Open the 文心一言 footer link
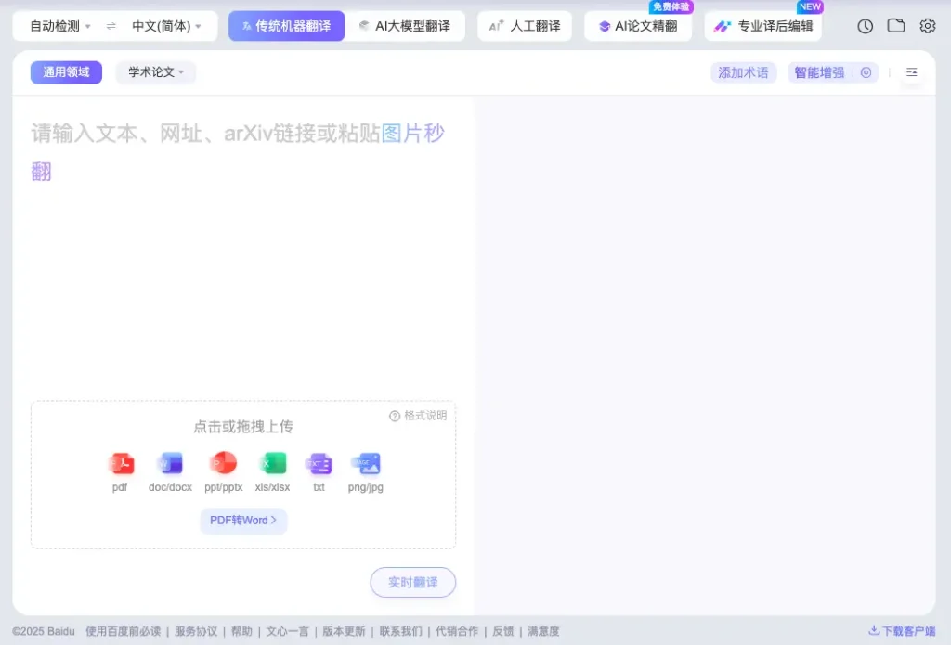The width and height of the screenshot is (951, 645). (x=288, y=631)
